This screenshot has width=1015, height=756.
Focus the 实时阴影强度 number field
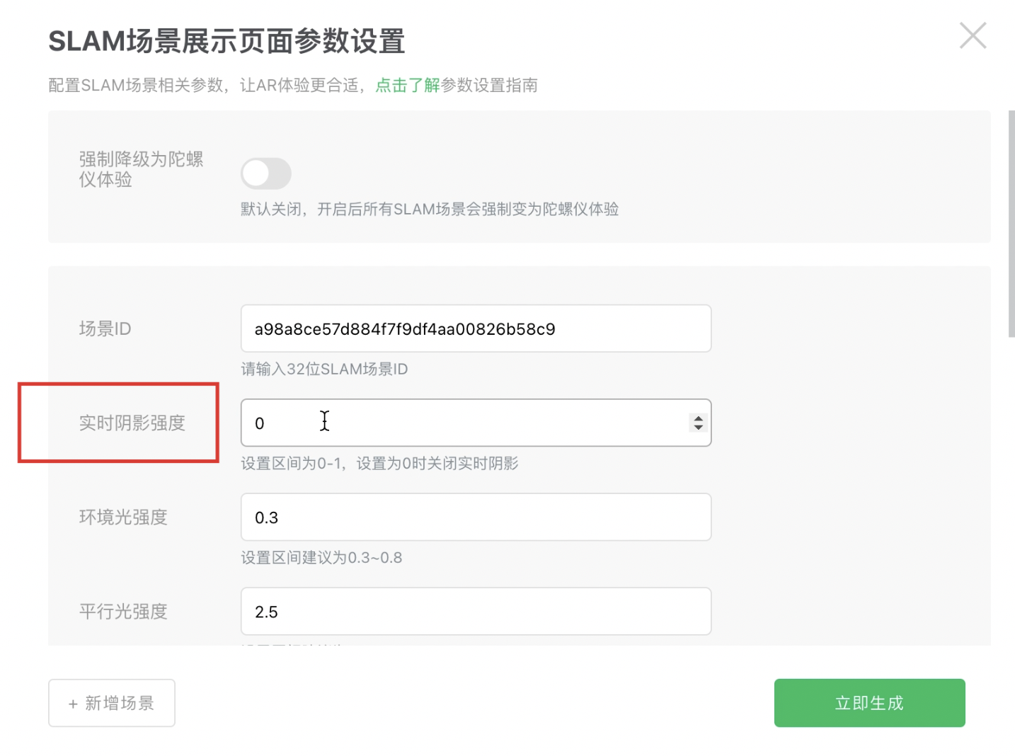pyautogui.click(x=460, y=423)
